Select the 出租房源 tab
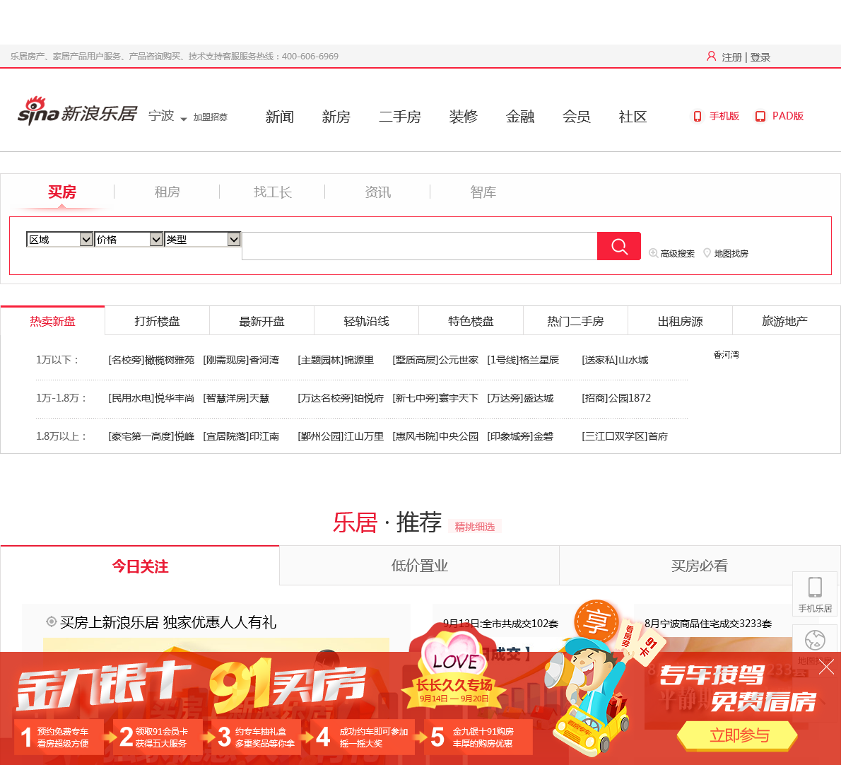The width and height of the screenshot is (841, 765). 680,321
